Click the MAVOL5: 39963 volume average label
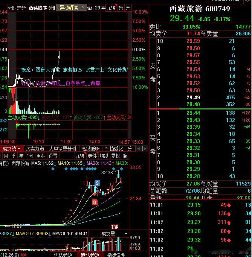252x257 pixels. [x=32, y=234]
